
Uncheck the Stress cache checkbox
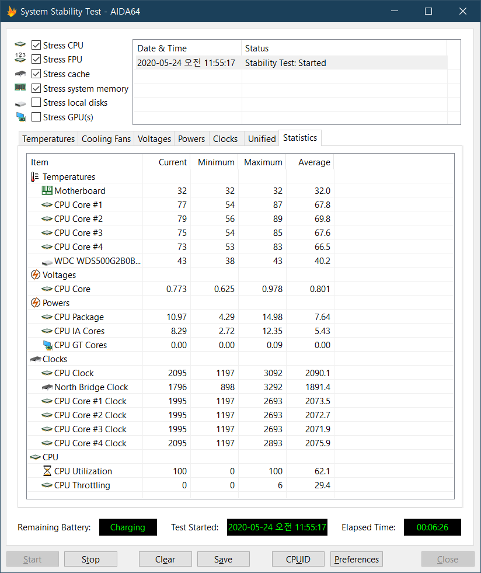pyautogui.click(x=36, y=74)
